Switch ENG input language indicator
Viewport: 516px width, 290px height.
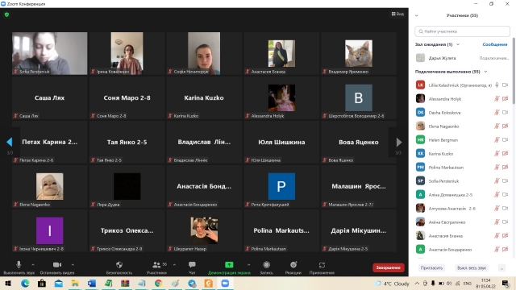(468, 283)
